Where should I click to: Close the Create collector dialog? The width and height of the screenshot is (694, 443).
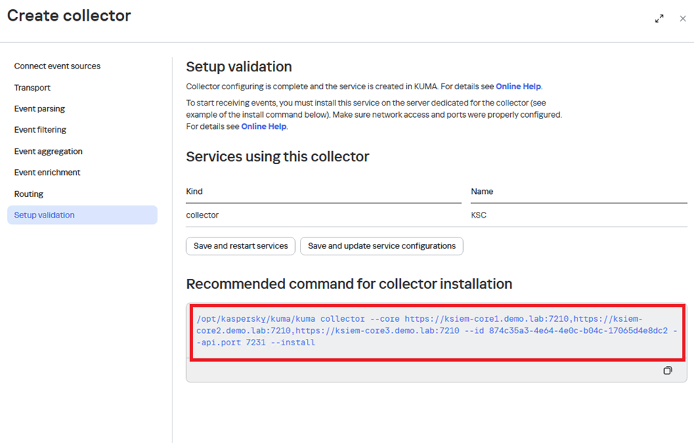(683, 19)
